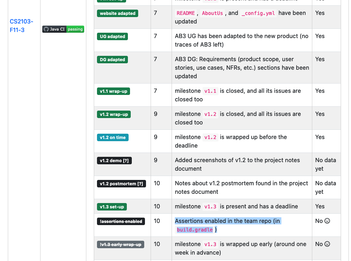Click the README code label
The width and height of the screenshot is (351, 261).
(x=185, y=13)
